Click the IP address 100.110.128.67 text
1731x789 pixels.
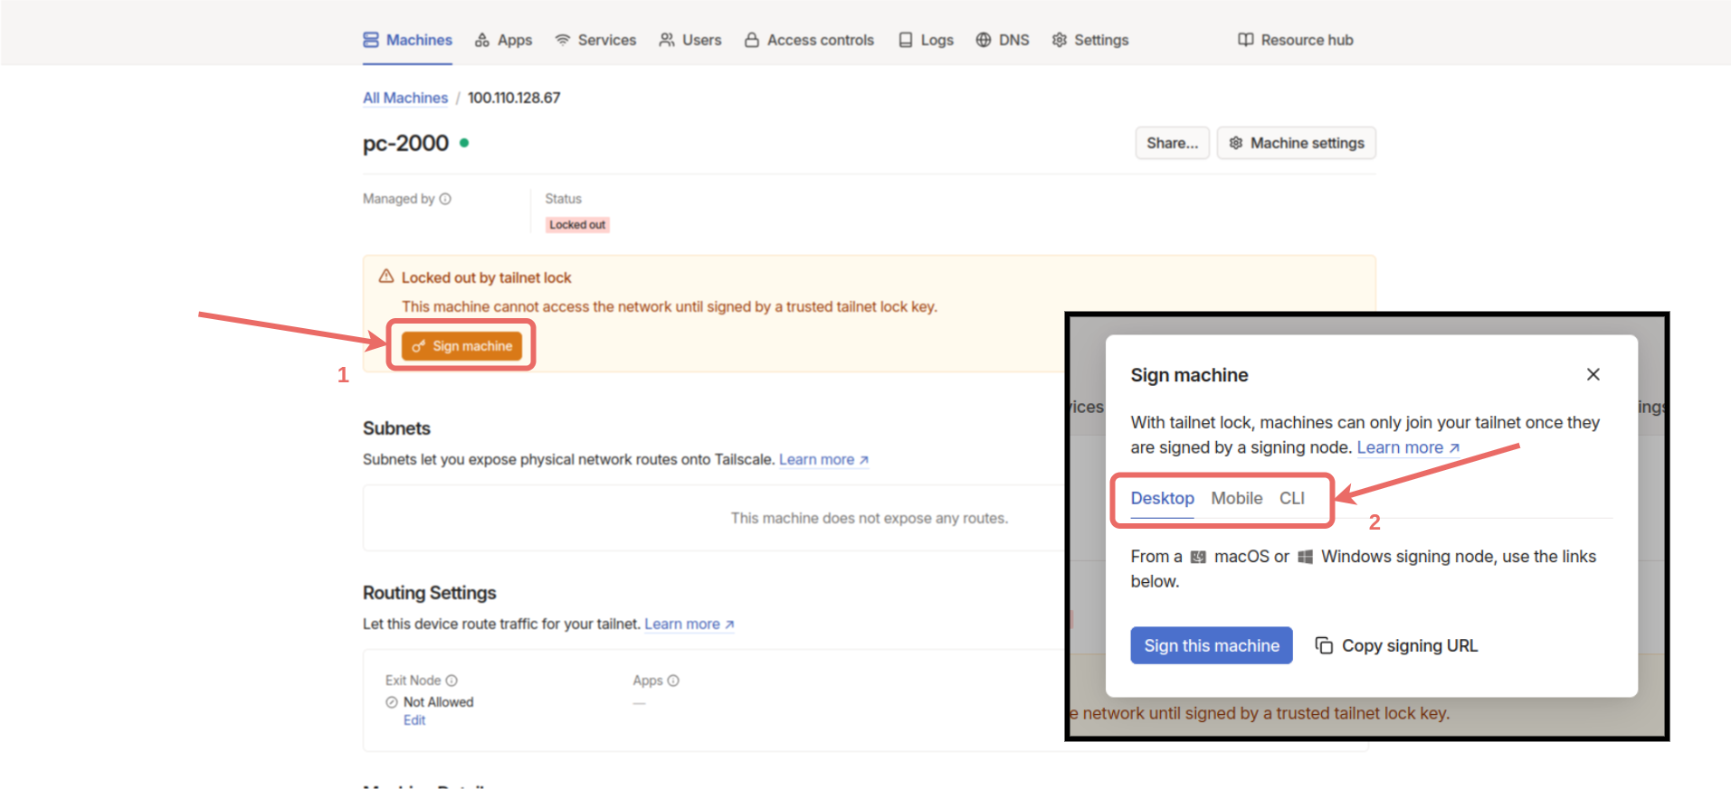[514, 98]
